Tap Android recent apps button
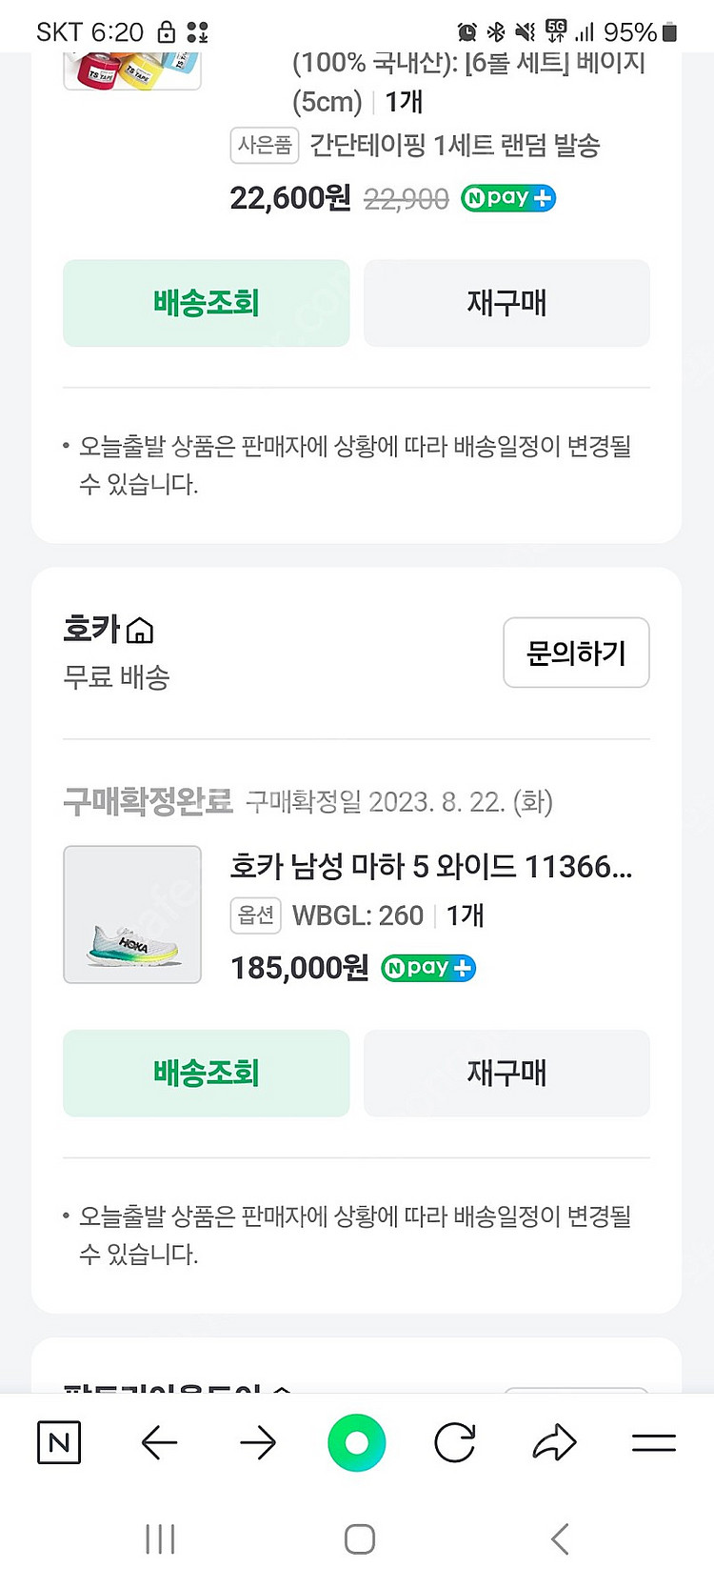This screenshot has height=1588, width=714. (x=160, y=1538)
